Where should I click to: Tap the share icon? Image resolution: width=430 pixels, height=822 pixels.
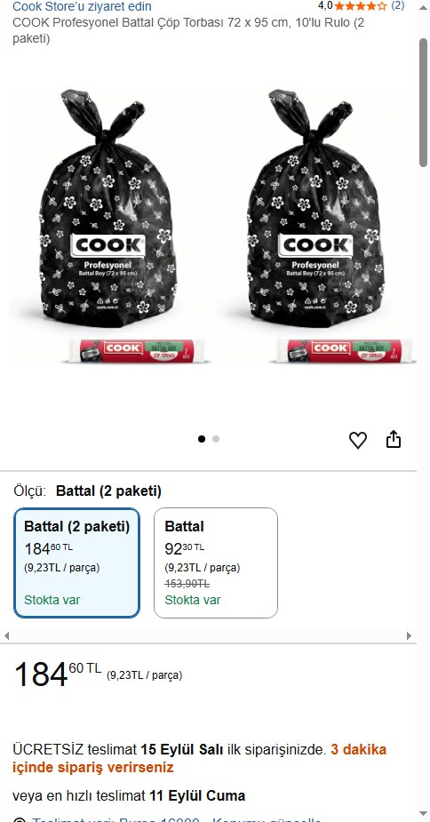click(x=394, y=439)
